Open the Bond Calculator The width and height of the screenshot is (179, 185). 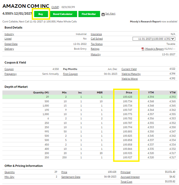click(x=63, y=14)
